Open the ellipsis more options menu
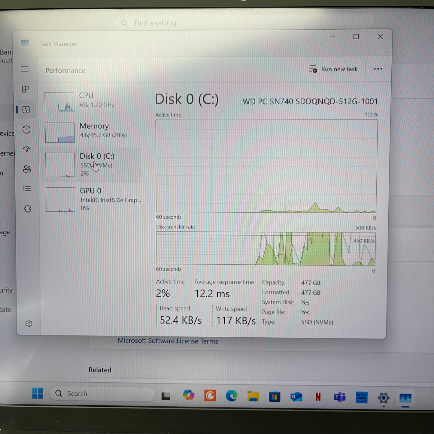The height and width of the screenshot is (434, 434). [378, 69]
